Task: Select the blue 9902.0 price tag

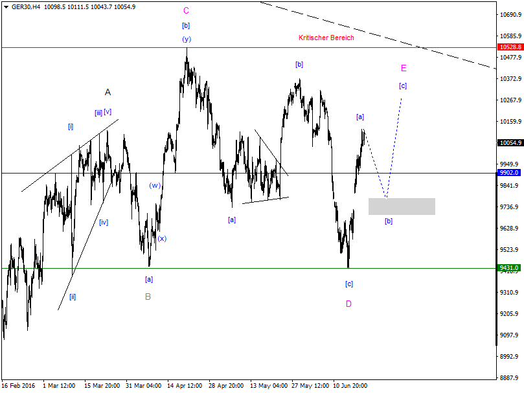Action: coord(509,173)
